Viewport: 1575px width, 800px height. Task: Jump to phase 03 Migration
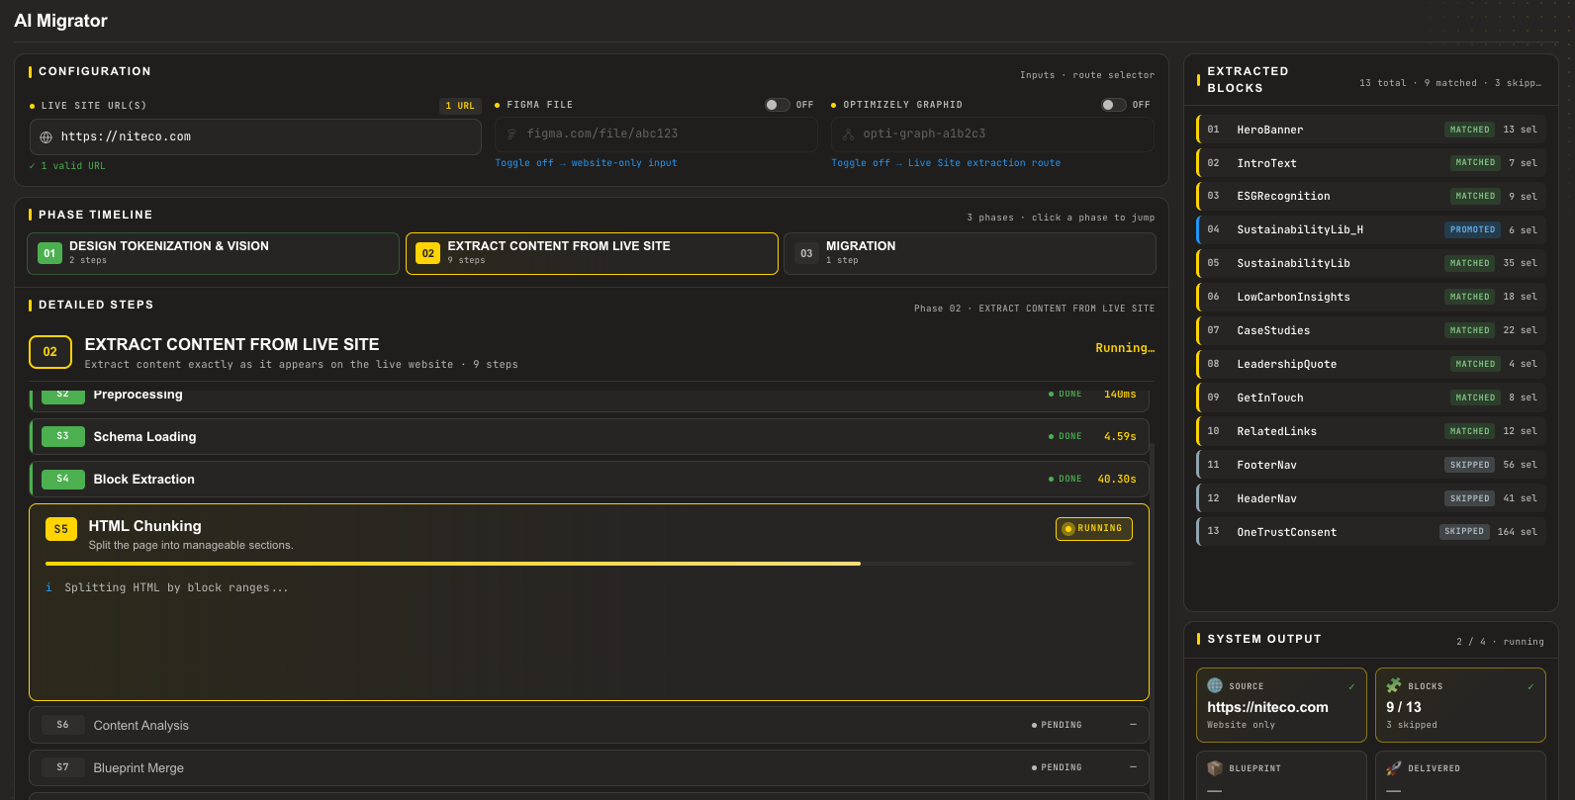(x=970, y=253)
